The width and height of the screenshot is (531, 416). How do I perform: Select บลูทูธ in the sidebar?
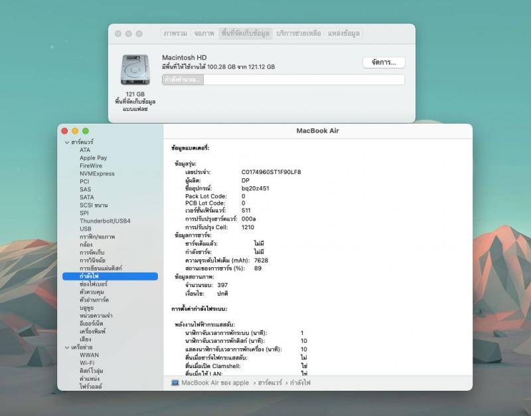pos(86,308)
